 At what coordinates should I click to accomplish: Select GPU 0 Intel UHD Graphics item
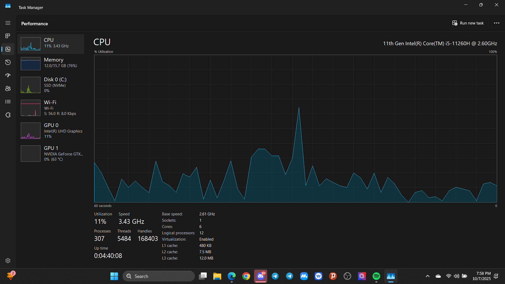[x=51, y=131]
